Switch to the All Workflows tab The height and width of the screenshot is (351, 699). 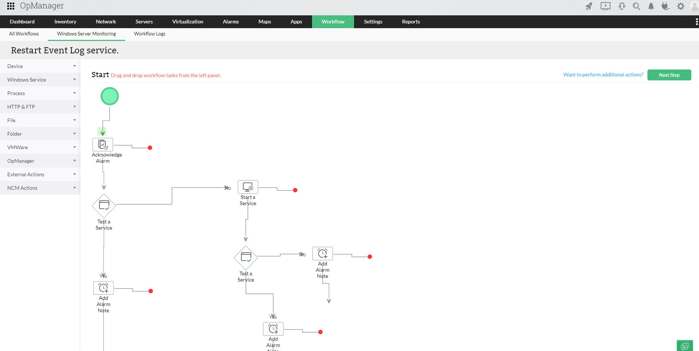(x=24, y=34)
